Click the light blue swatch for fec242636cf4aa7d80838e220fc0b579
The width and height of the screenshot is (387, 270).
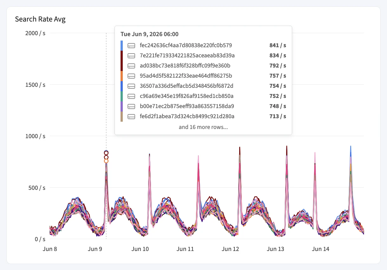[x=121, y=45]
